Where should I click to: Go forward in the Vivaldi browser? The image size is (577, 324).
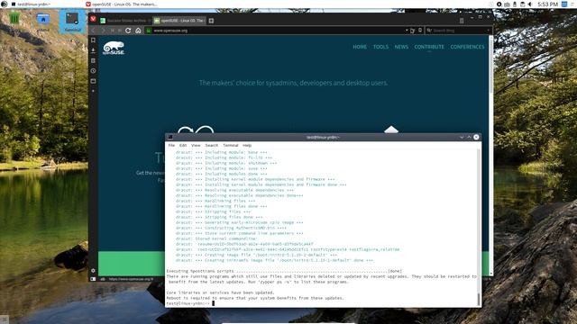tap(103, 31)
